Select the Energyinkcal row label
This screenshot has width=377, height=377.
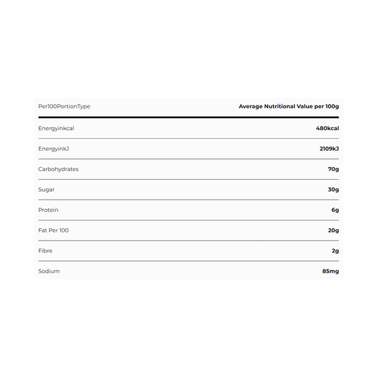[56, 128]
